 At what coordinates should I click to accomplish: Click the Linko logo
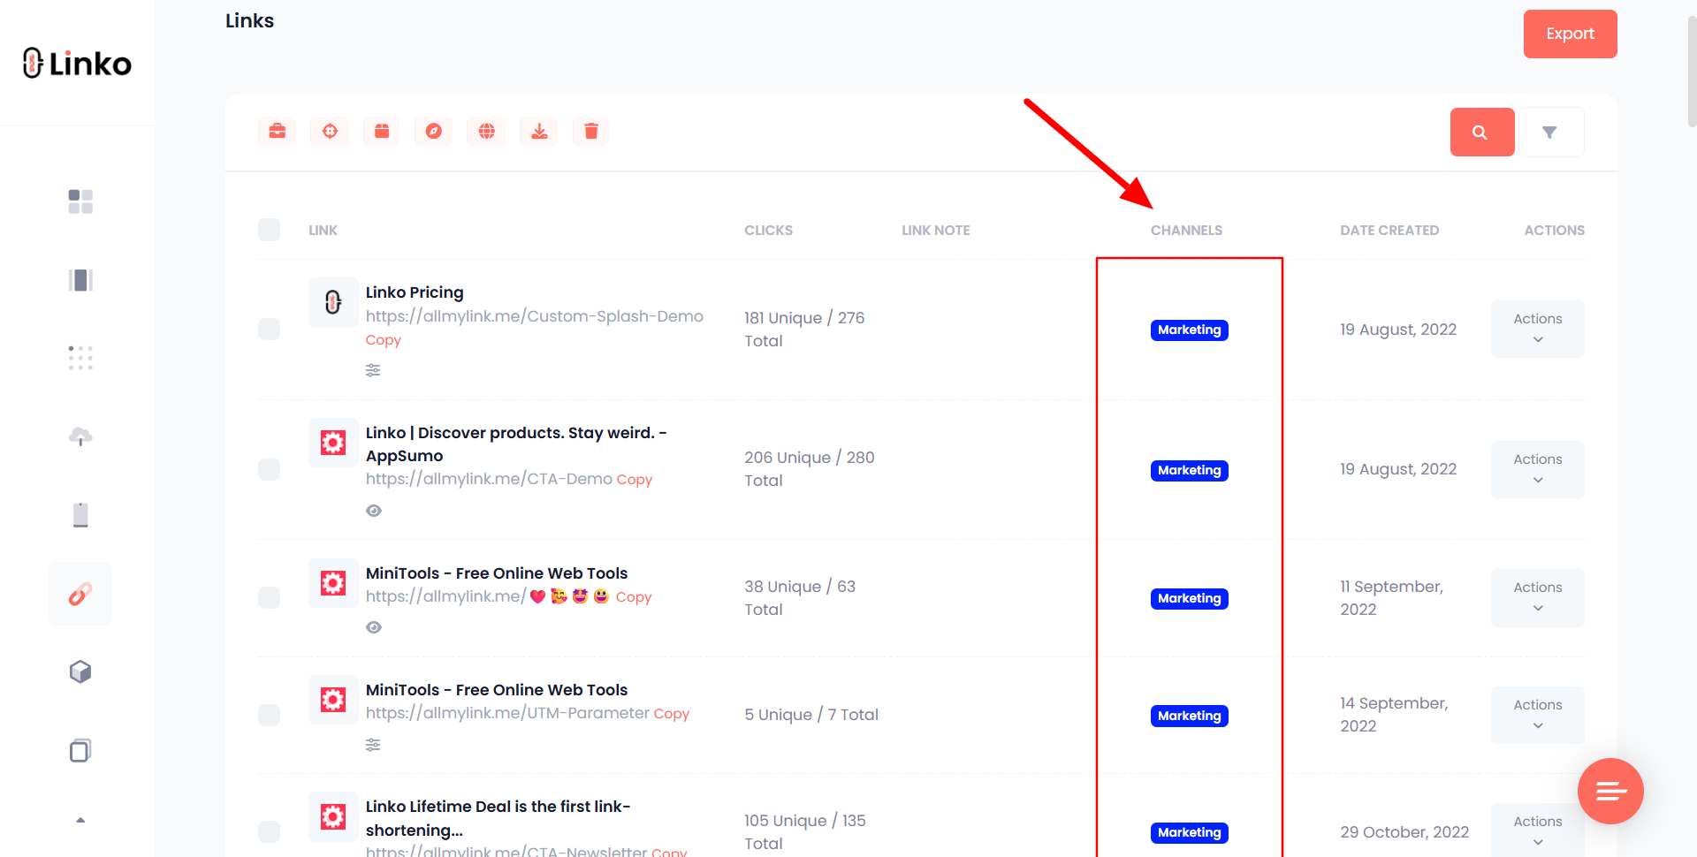pyautogui.click(x=77, y=64)
